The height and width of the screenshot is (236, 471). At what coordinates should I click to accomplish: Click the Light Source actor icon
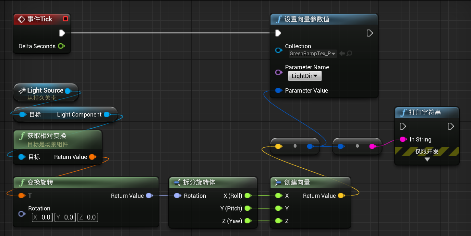point(22,91)
